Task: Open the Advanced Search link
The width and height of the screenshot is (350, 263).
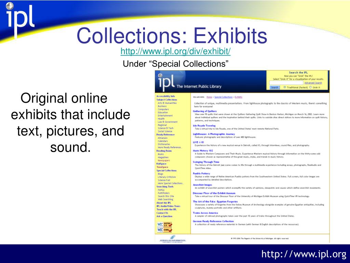Action: (x=313, y=83)
